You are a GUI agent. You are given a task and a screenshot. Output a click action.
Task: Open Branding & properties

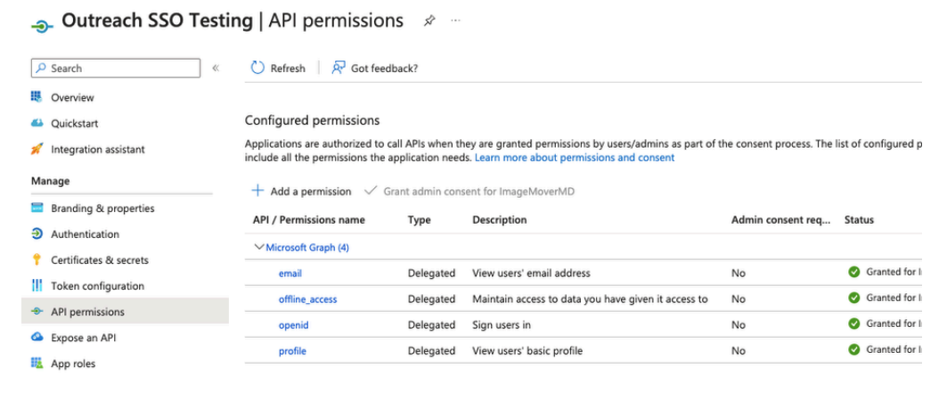pos(102,209)
